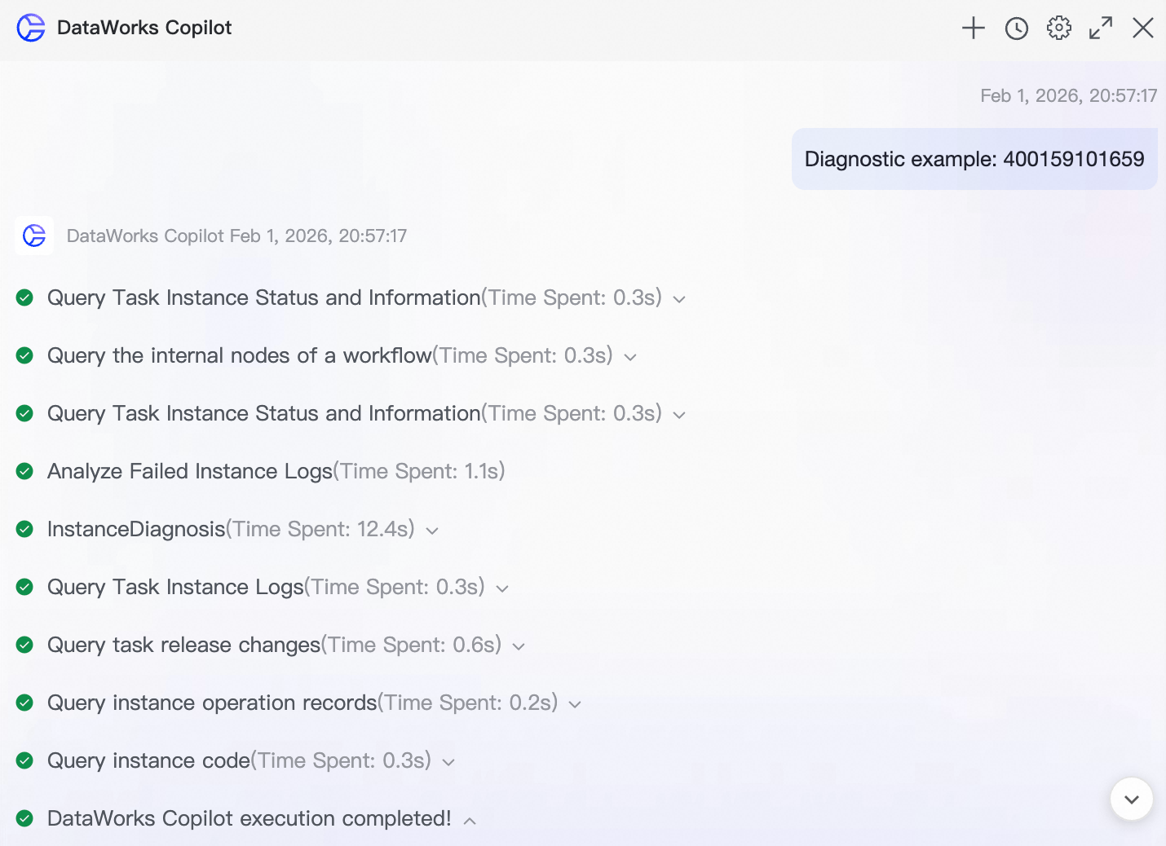Expand panel to full screen

click(1101, 29)
